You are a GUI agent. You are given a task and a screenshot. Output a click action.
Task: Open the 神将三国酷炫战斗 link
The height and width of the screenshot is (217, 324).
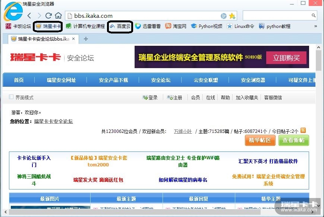point(34,180)
